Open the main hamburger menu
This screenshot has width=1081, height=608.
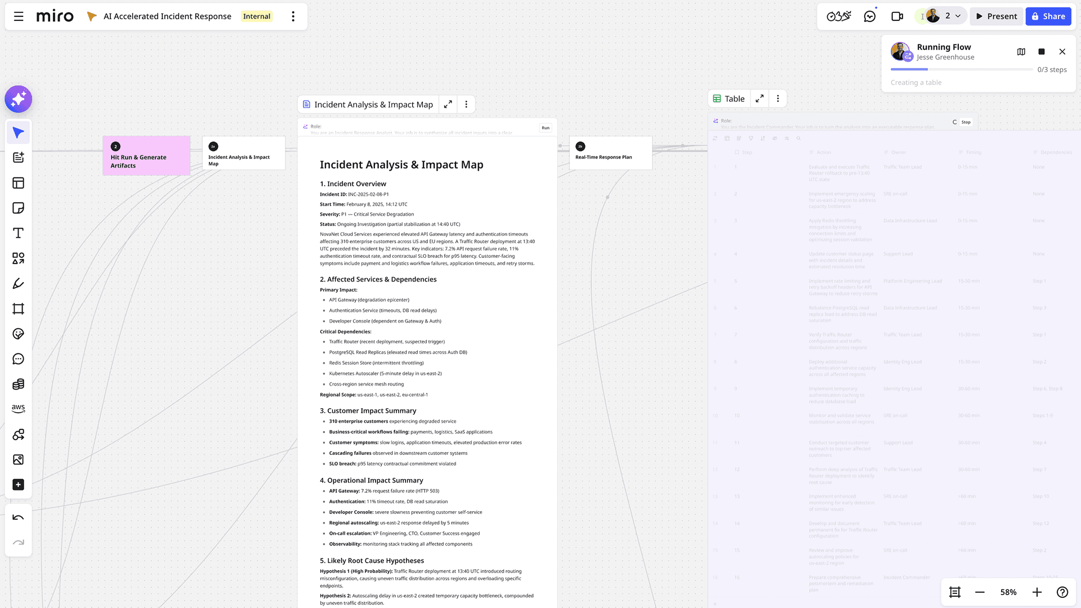[19, 16]
